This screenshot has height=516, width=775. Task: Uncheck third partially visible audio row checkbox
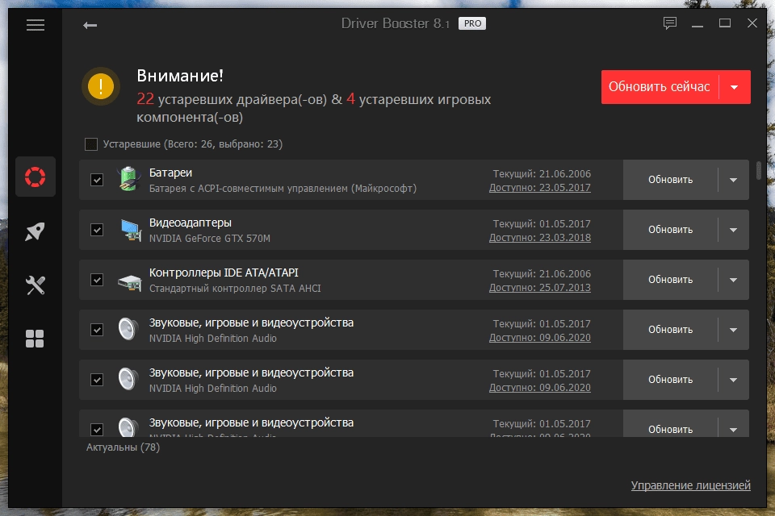(97, 429)
